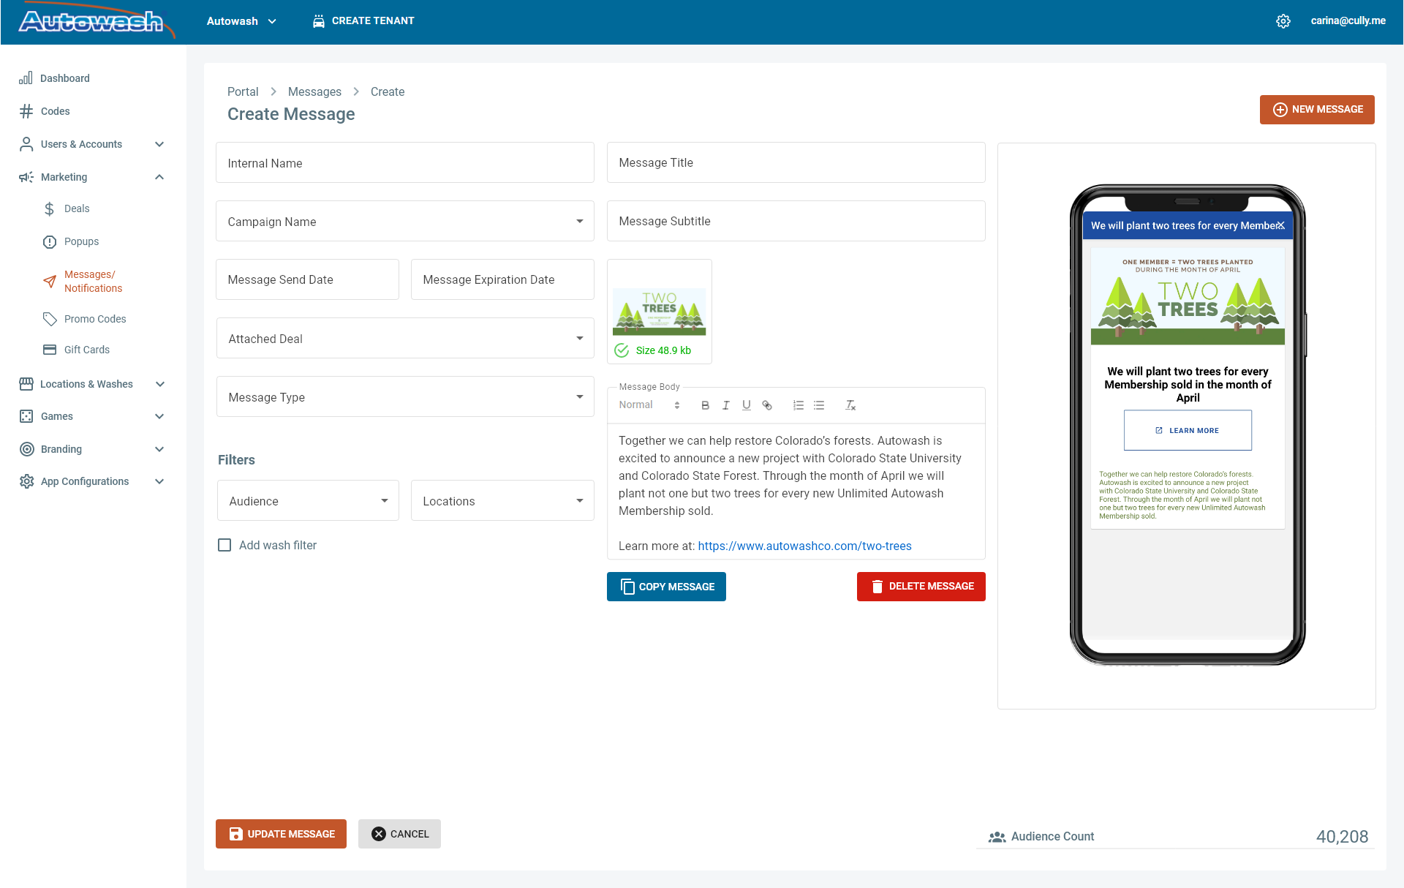The height and width of the screenshot is (888, 1404).
Task: Click the Promo Codes tag icon
Action: [50, 319]
